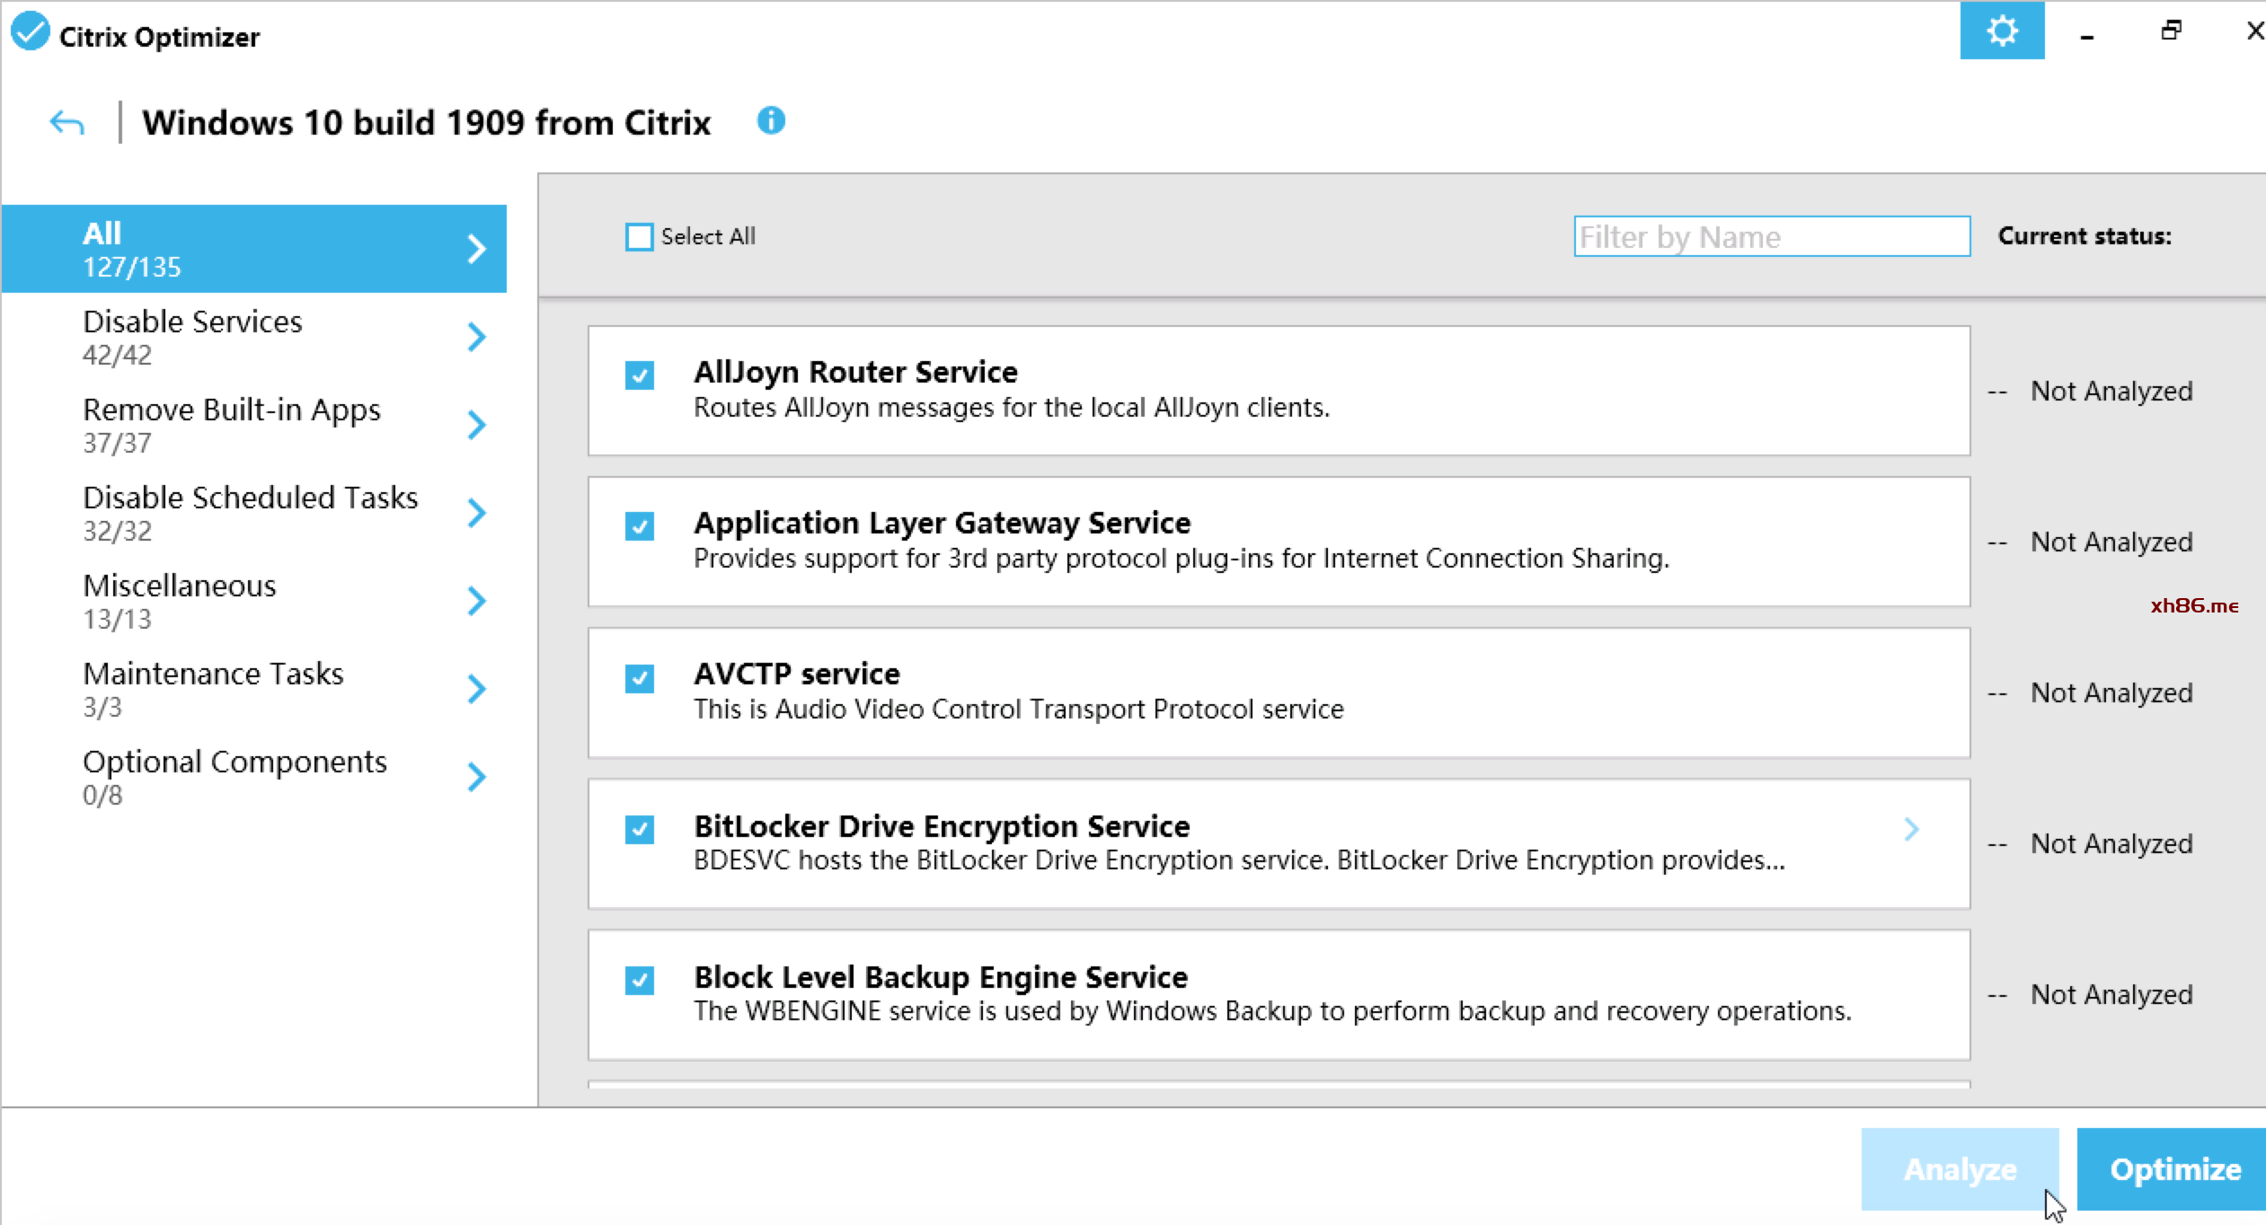Screen dimensions: 2266x1225
Task: Uncheck AllJoyn Router Service
Action: click(639, 375)
